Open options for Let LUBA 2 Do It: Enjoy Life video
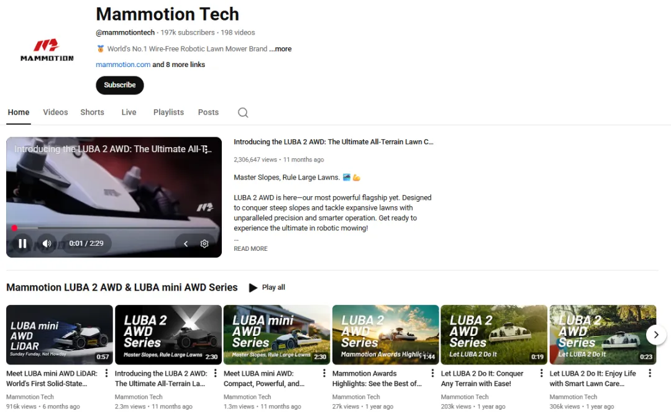The image size is (671, 416). point(650,373)
